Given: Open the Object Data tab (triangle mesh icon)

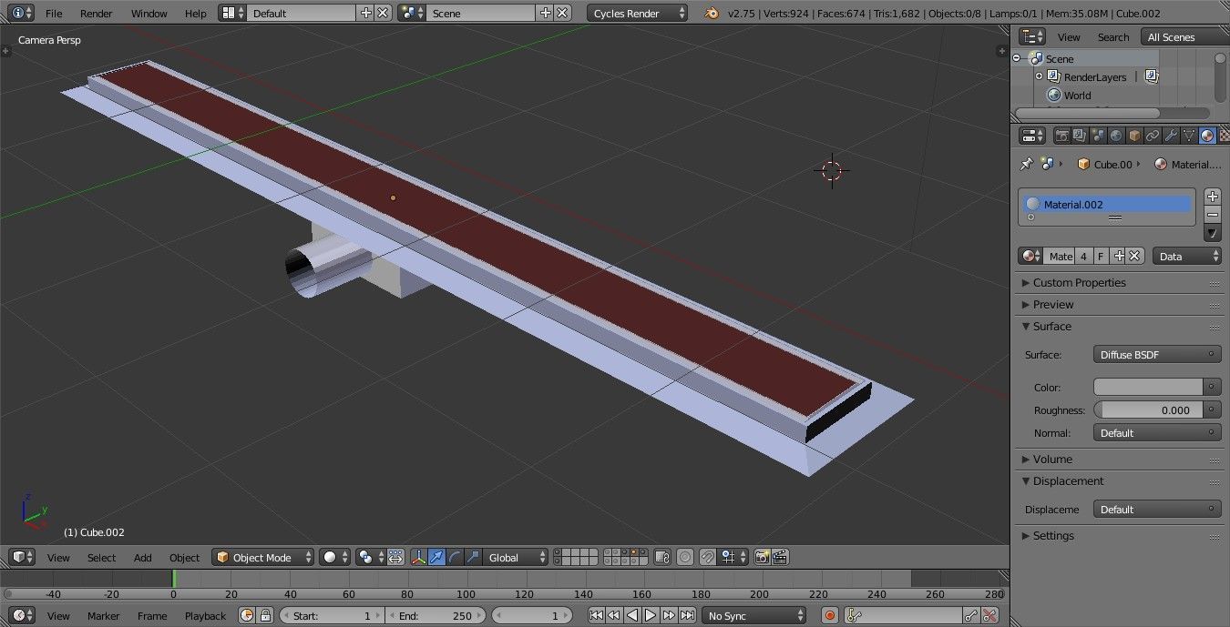Looking at the screenshot, I should pyautogui.click(x=1189, y=136).
